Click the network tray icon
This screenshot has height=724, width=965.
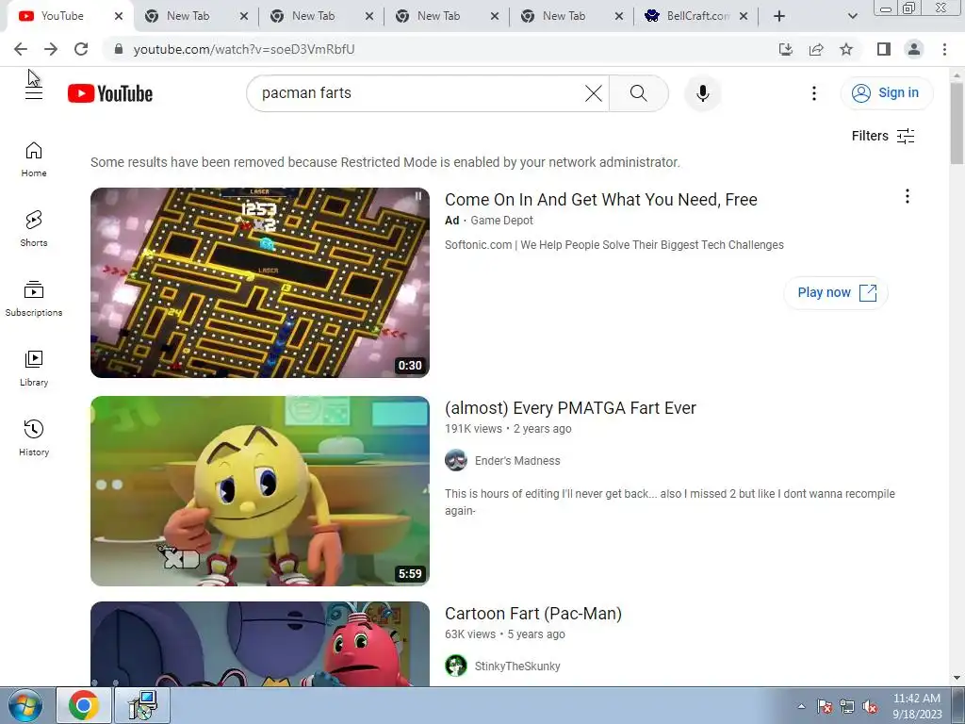pos(847,707)
